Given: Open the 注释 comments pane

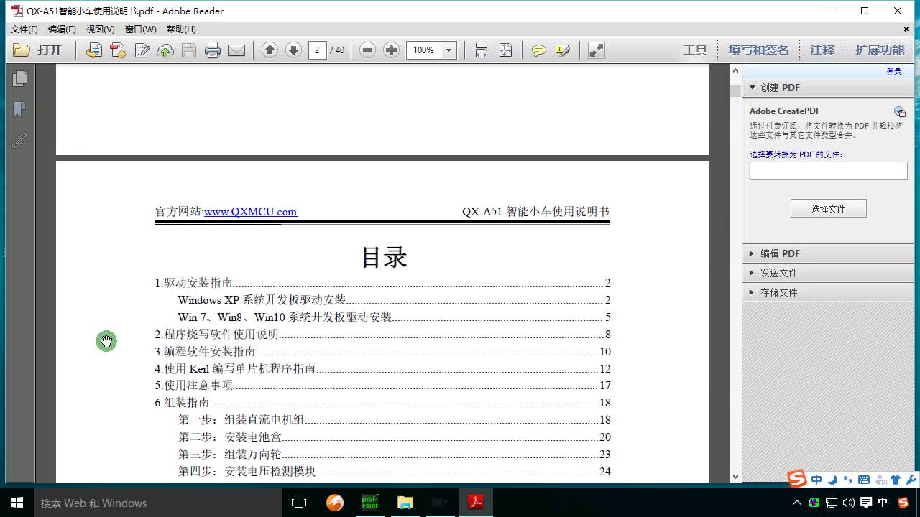Looking at the screenshot, I should [x=822, y=50].
